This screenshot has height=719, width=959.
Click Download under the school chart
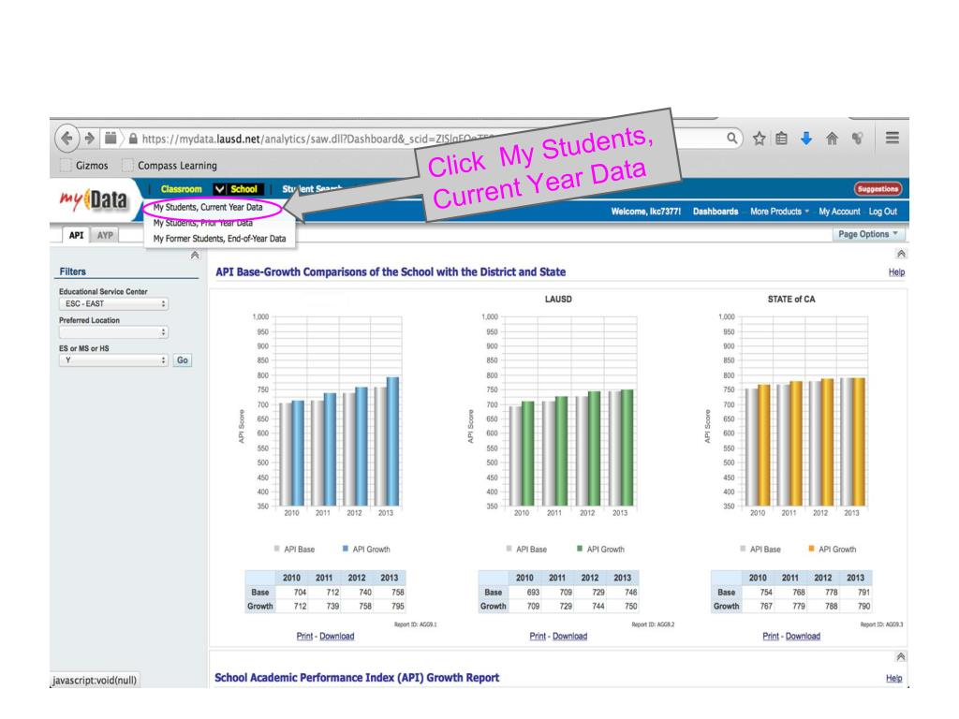click(x=337, y=636)
